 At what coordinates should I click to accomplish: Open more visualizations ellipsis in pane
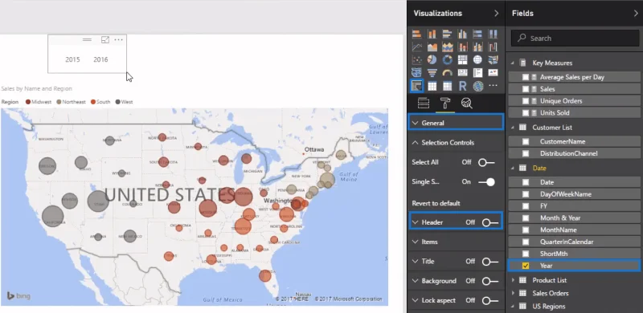(x=493, y=86)
